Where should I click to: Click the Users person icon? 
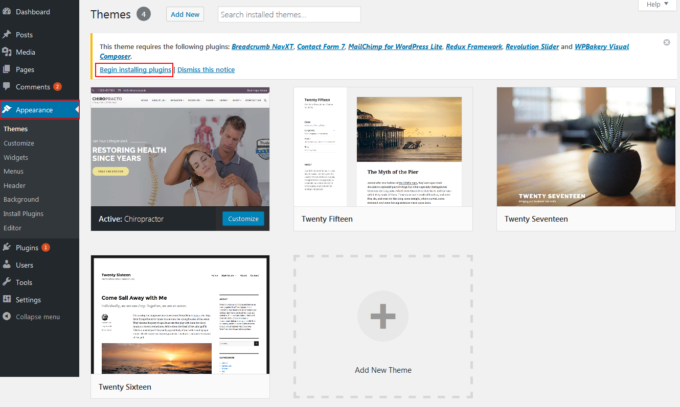coord(7,265)
